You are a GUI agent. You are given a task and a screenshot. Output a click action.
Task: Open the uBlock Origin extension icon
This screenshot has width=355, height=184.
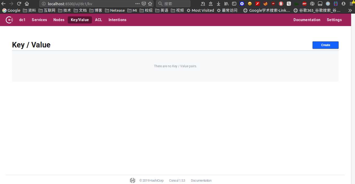pyautogui.click(x=273, y=4)
